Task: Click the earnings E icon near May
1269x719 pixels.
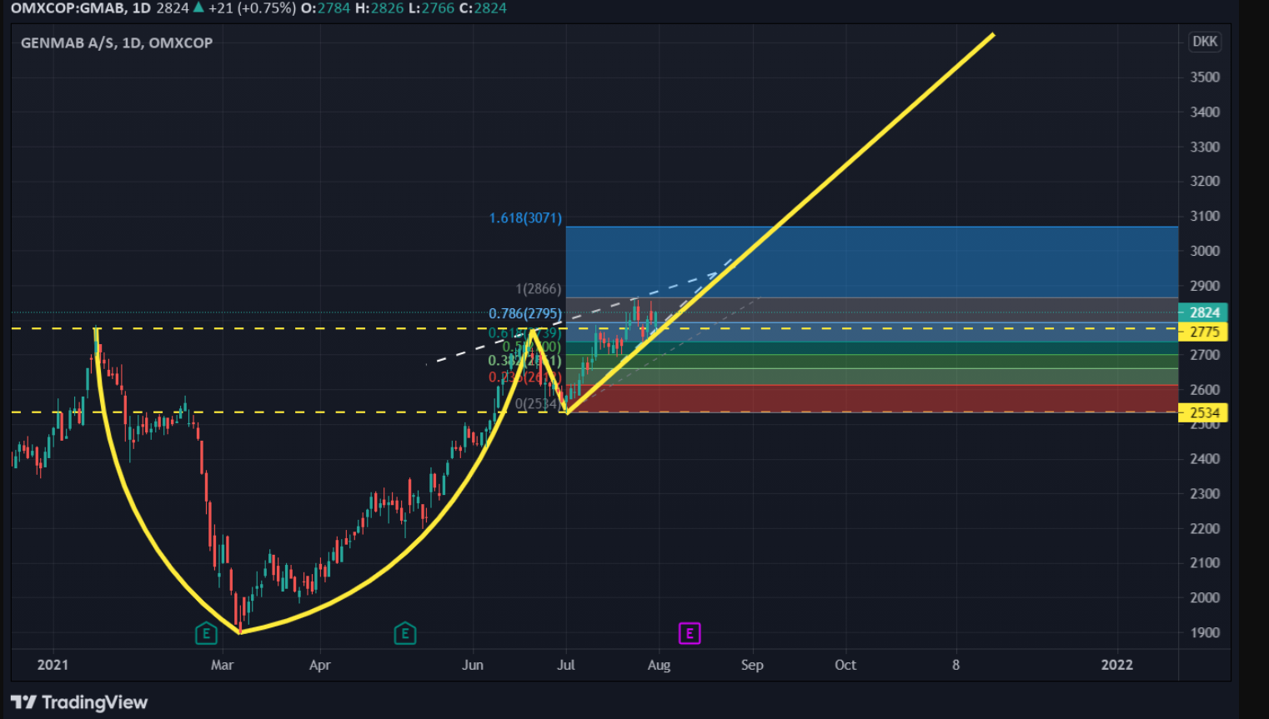Action: pyautogui.click(x=404, y=634)
